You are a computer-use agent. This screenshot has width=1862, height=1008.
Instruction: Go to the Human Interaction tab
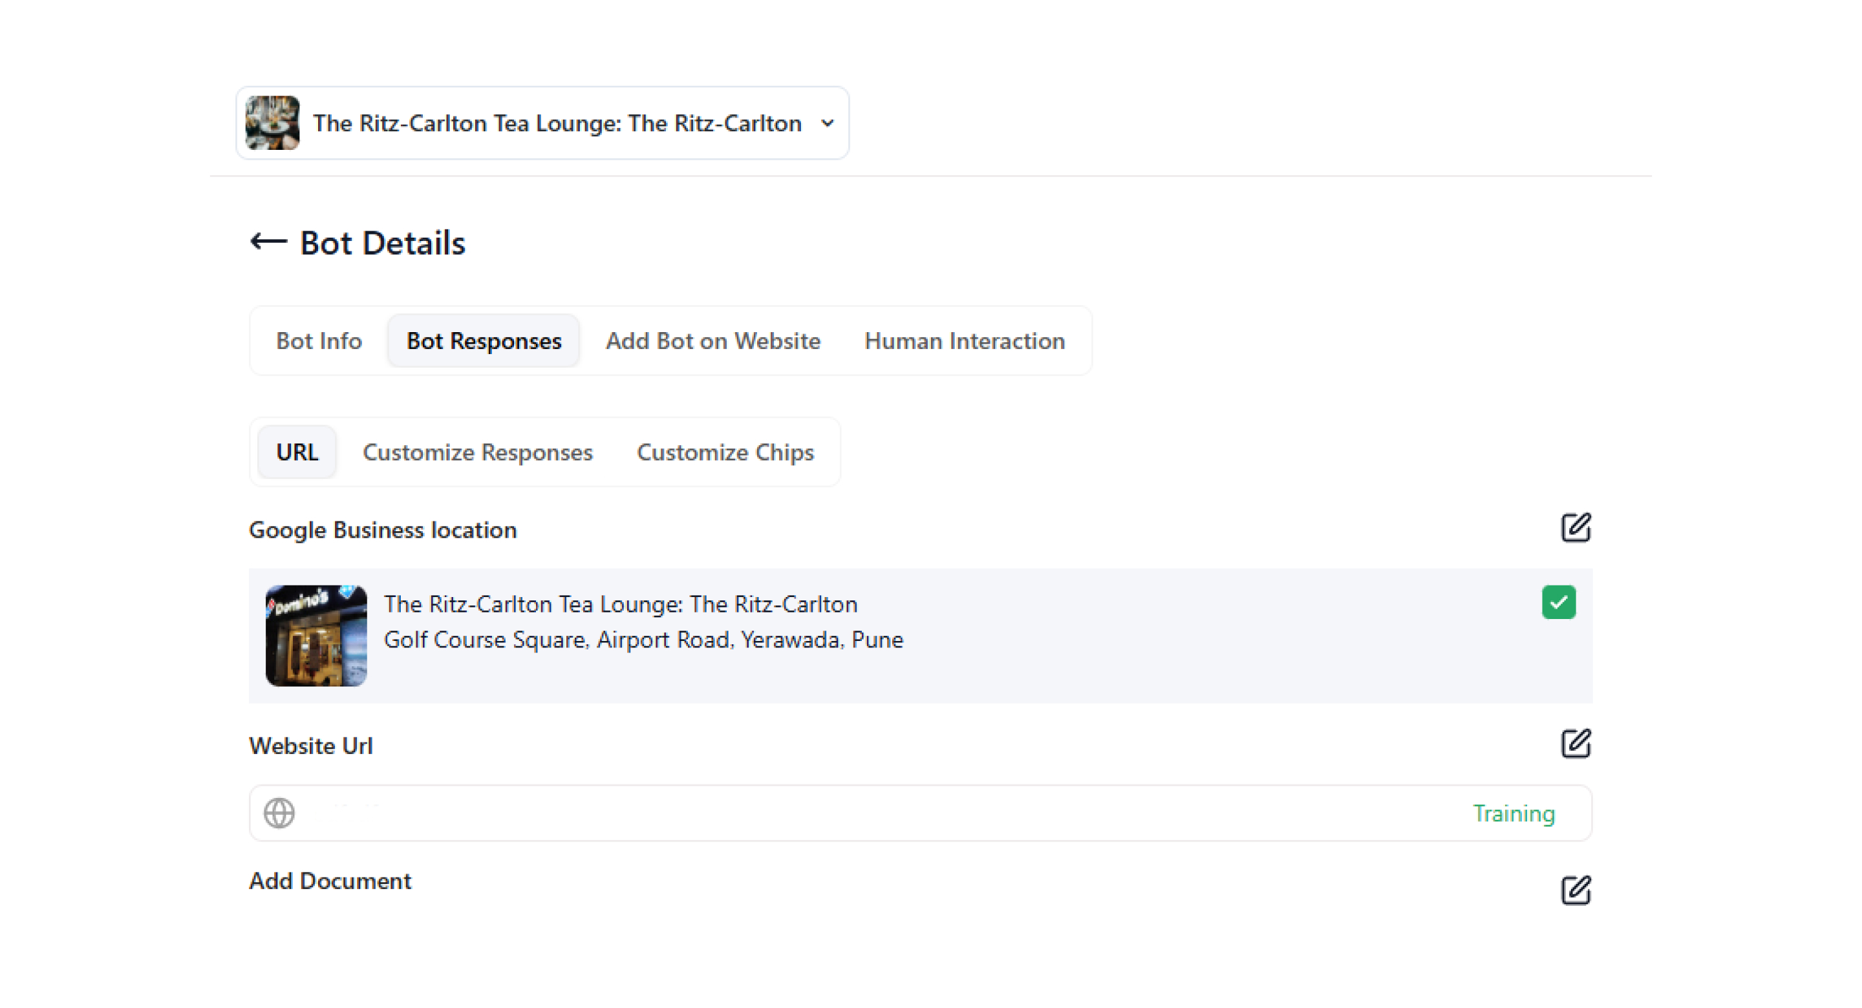[964, 341]
